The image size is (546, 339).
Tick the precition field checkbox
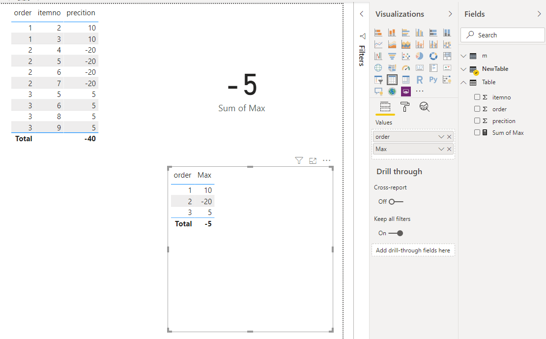coord(477,121)
